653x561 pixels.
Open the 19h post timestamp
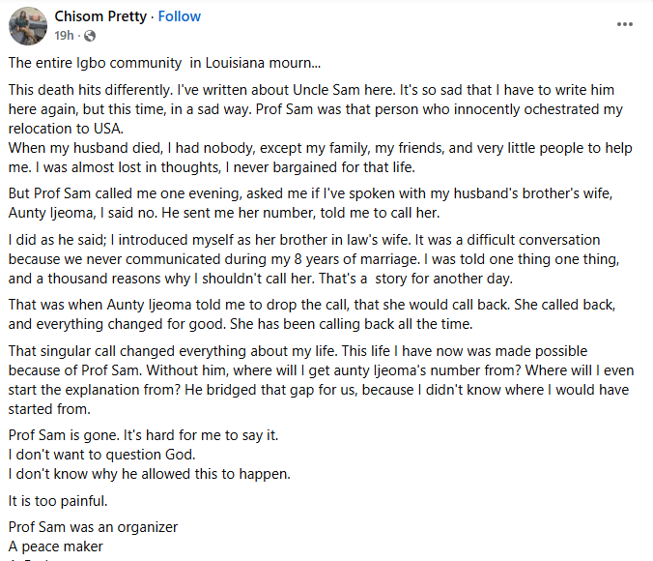65,36
